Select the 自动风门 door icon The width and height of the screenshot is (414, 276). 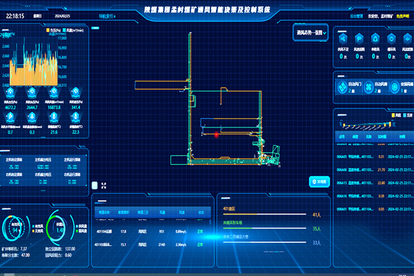pos(343,86)
